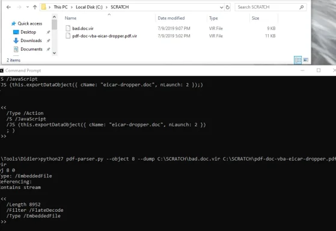
Task: Select This PC in the breadcrumb path
Action: (x=61, y=7)
